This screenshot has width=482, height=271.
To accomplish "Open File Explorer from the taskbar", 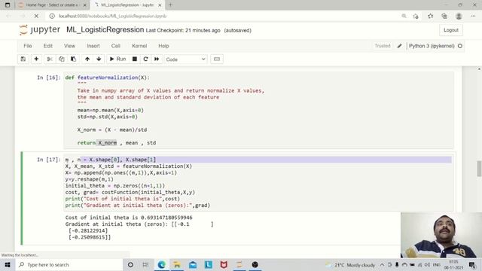I will pyautogui.click(x=177, y=264).
